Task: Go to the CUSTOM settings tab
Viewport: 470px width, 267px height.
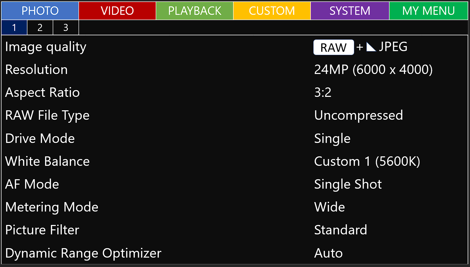Action: 272,11
